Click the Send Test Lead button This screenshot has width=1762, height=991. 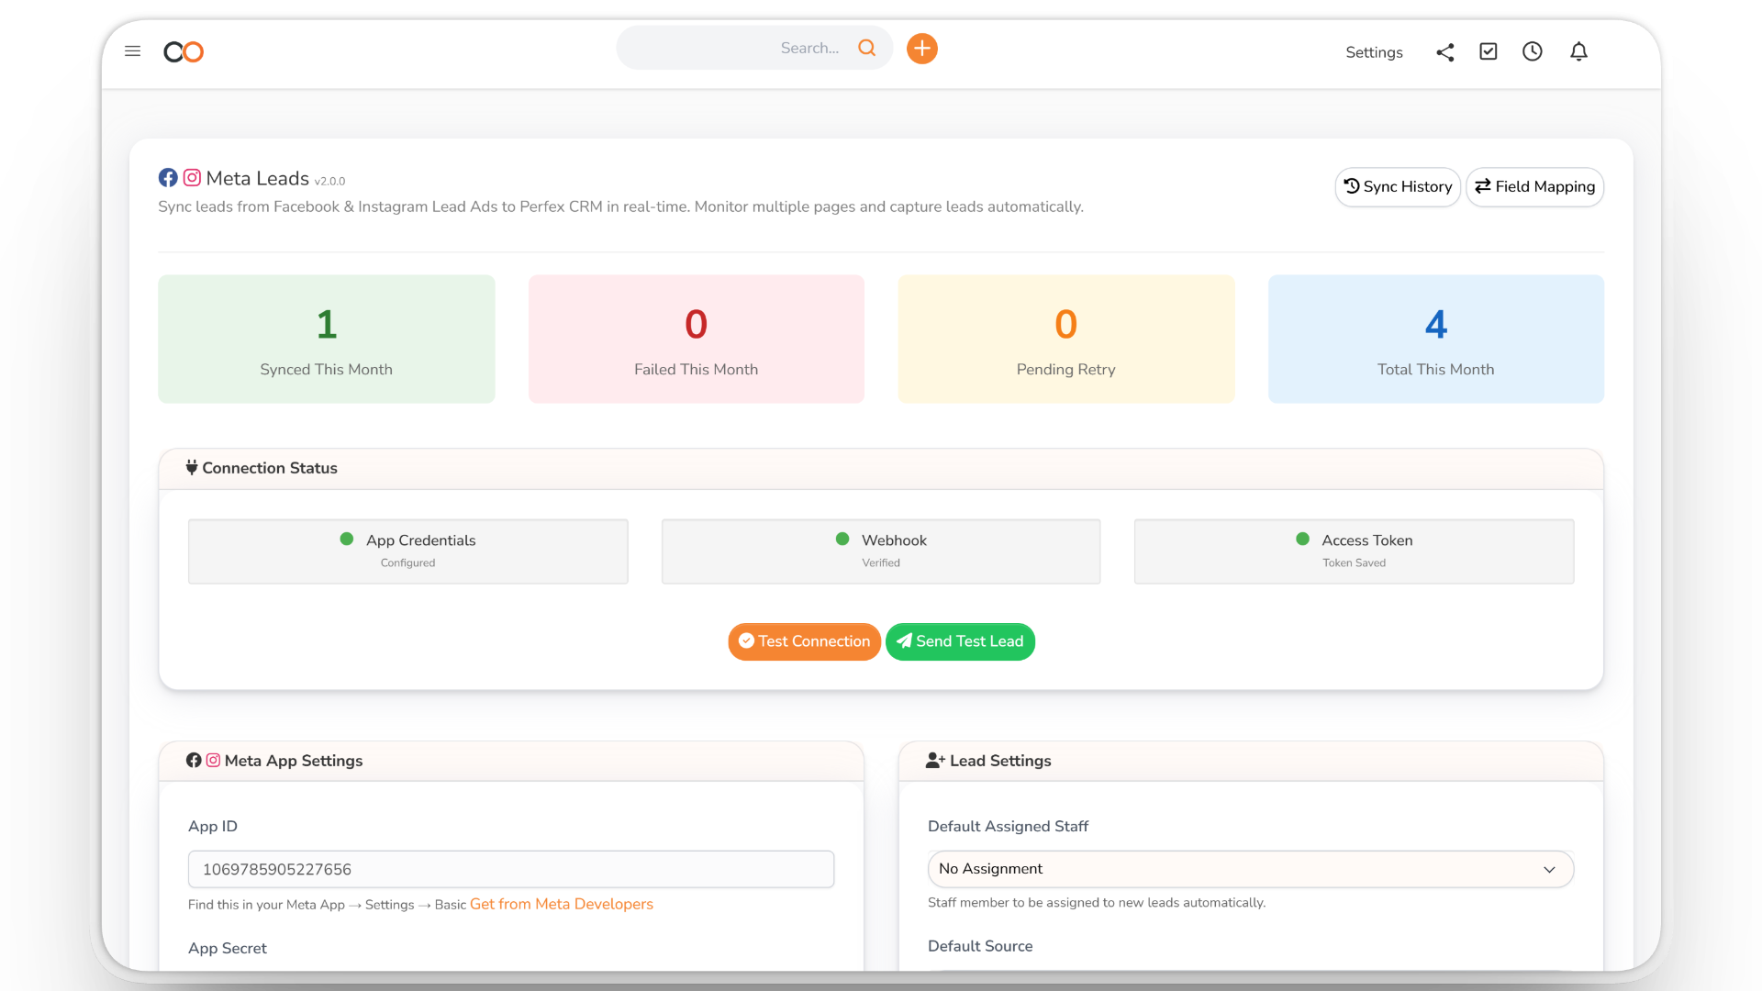pos(960,641)
